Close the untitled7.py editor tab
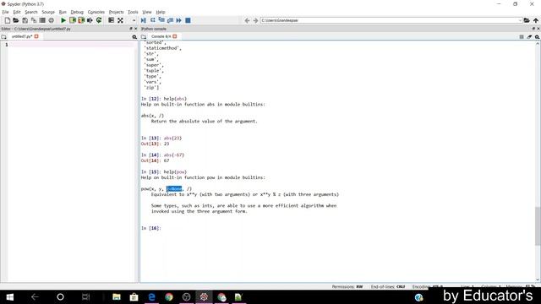Image resolution: width=541 pixels, height=304 pixels. tap(36, 36)
